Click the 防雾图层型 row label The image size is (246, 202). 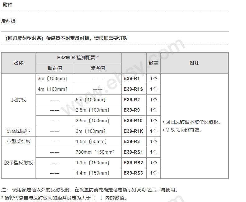coord(18,131)
